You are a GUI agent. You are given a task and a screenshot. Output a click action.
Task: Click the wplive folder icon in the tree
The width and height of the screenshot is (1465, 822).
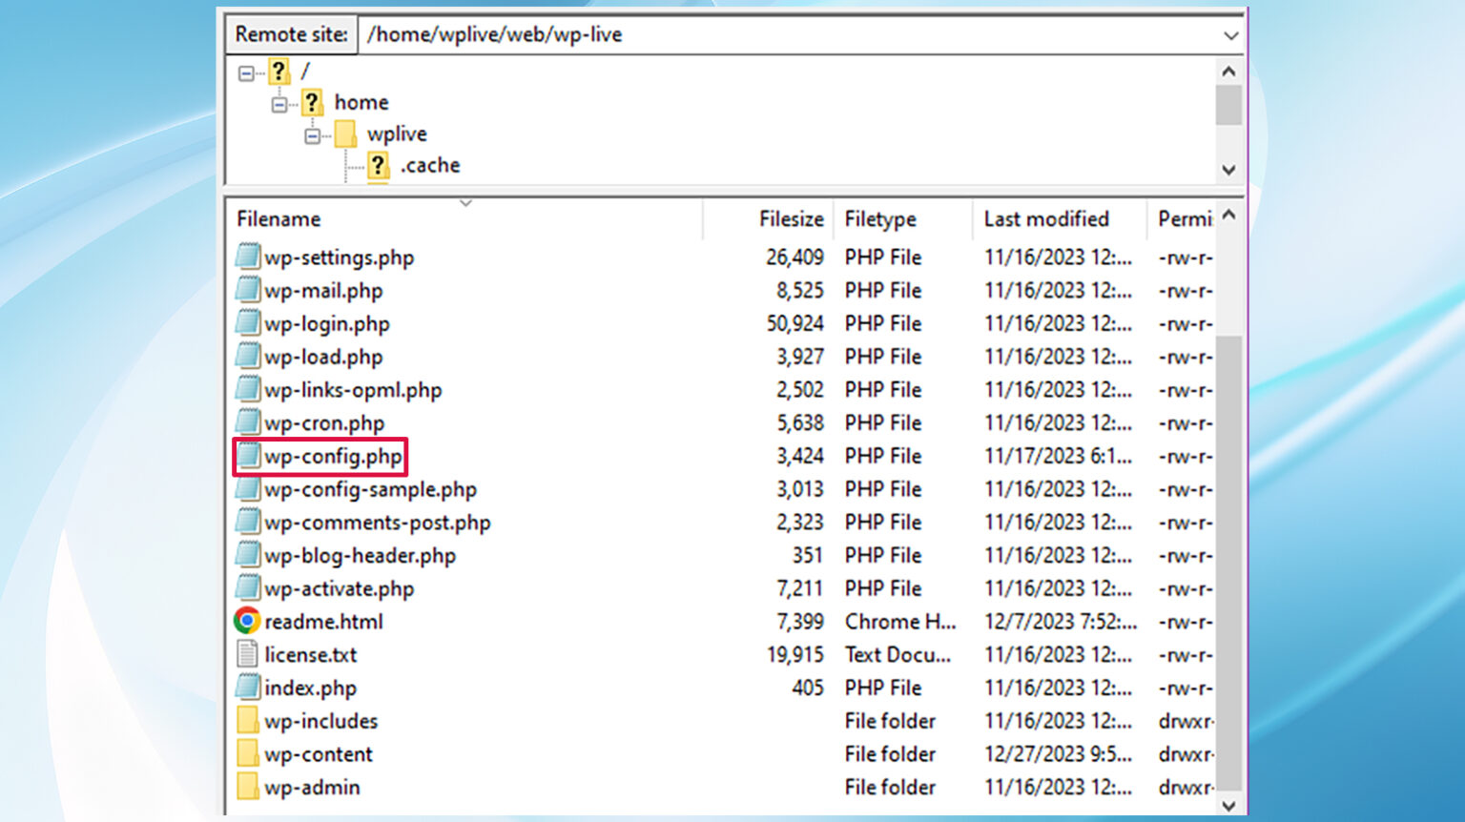[347, 134]
